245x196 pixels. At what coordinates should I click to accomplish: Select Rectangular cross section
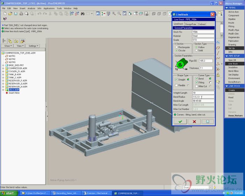pyautogui.click(x=176, y=47)
